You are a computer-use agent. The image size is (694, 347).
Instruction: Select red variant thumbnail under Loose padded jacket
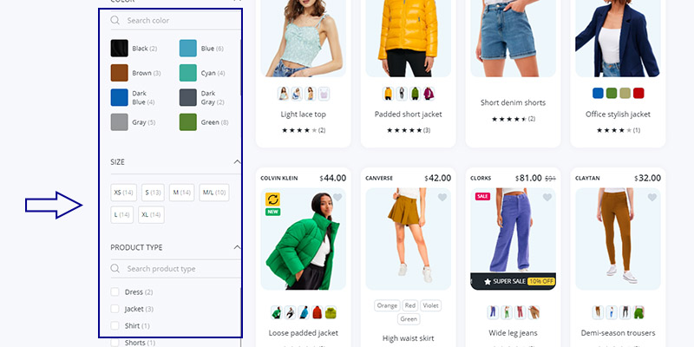(317, 312)
